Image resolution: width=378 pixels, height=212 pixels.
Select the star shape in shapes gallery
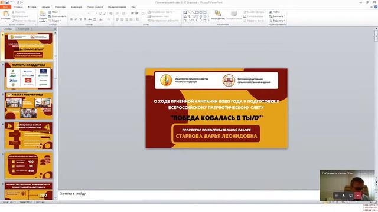click(x=205, y=21)
